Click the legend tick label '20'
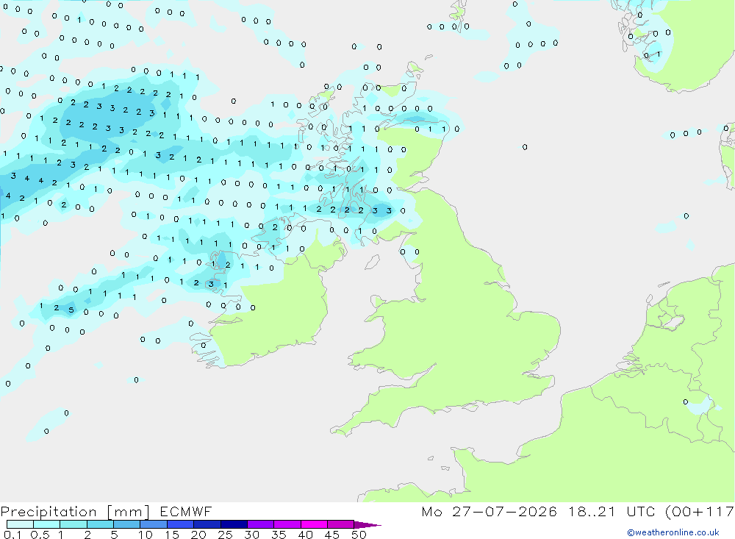This screenshot has width=735, height=539. (198, 535)
